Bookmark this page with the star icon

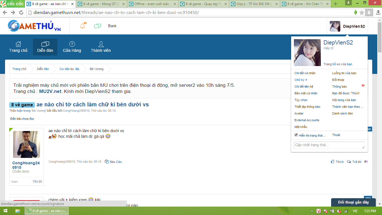pos(362,13)
